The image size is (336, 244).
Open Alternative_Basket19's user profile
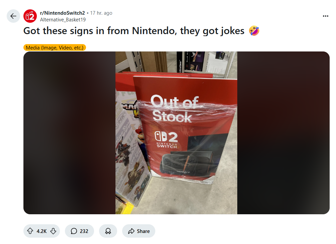63,19
